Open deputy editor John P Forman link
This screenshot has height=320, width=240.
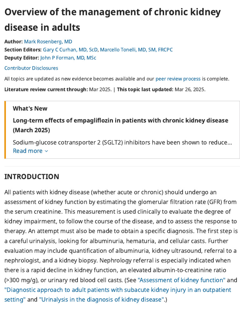(68, 58)
